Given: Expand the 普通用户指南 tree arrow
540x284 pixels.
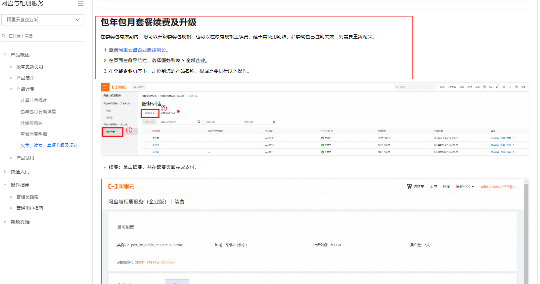Looking at the screenshot, I should pos(11,208).
